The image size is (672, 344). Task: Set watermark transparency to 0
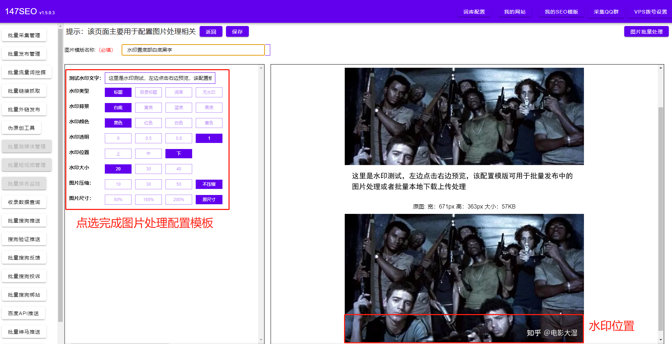118,138
